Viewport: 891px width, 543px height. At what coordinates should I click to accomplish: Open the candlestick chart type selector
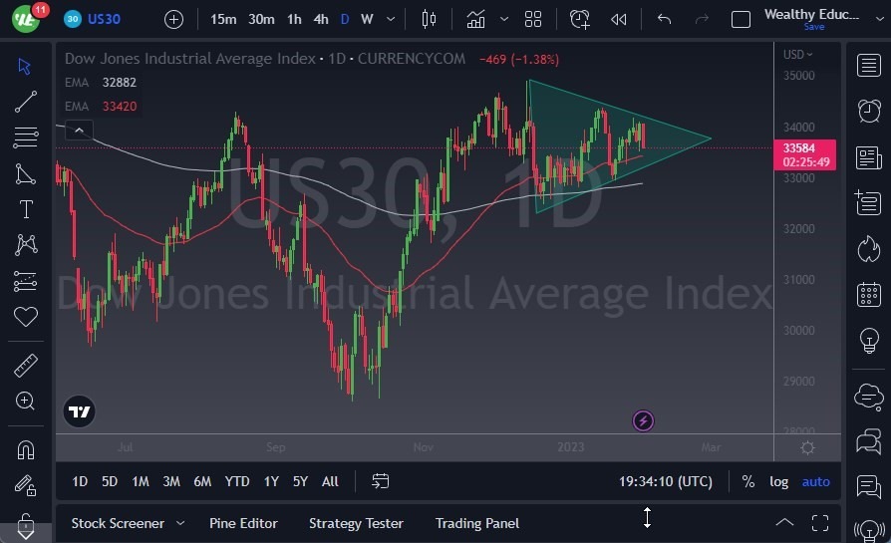(429, 19)
